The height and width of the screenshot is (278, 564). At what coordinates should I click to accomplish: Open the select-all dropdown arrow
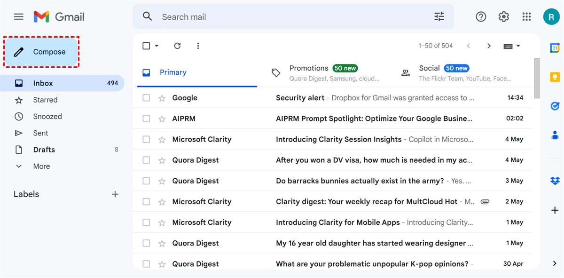[x=157, y=46]
